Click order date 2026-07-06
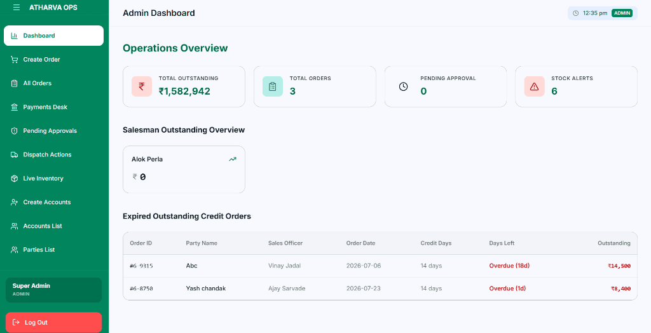 point(363,266)
